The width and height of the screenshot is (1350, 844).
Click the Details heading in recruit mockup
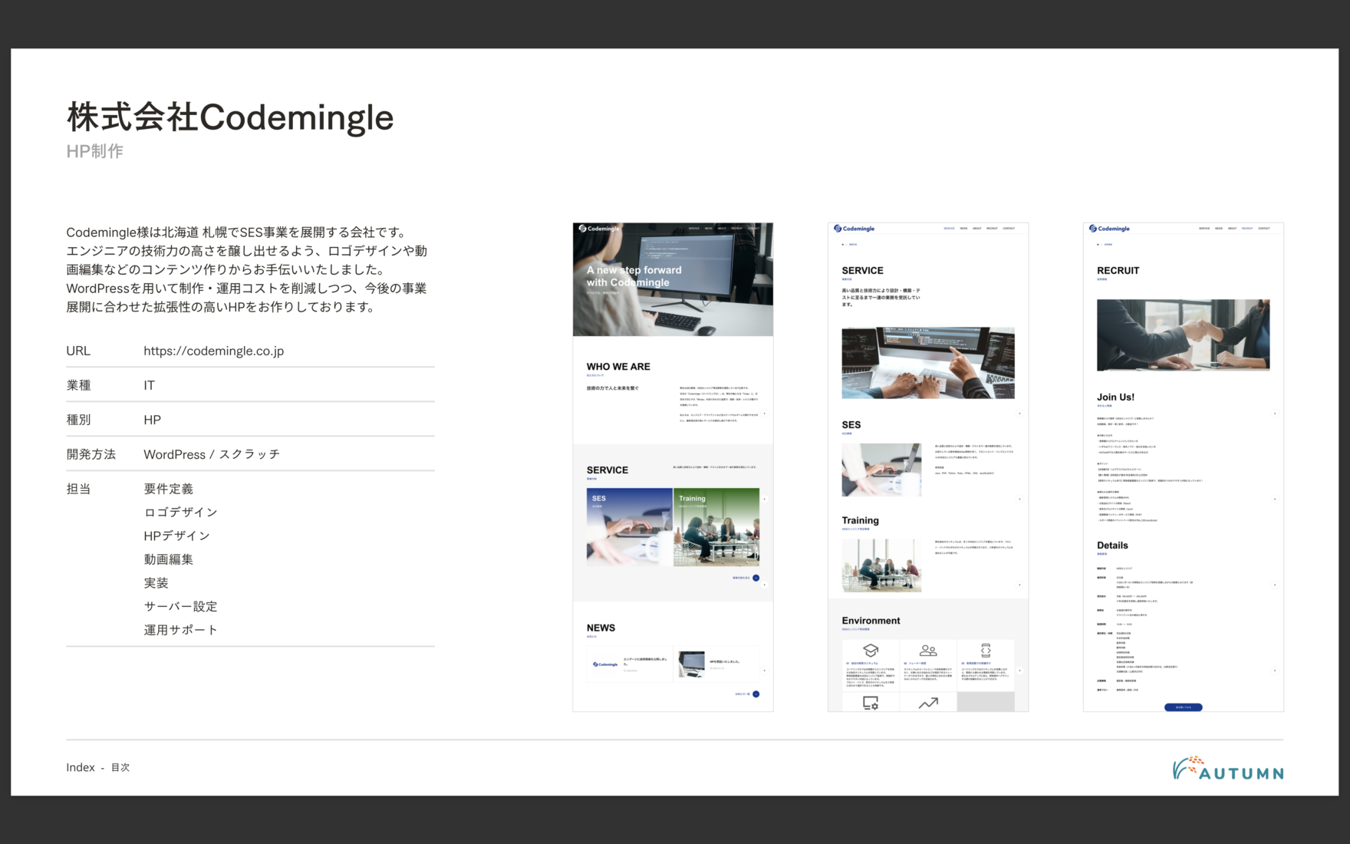pos(1112,546)
